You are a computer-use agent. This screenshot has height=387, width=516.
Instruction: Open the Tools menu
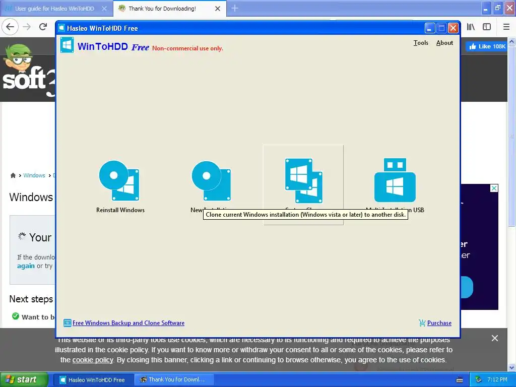(421, 43)
